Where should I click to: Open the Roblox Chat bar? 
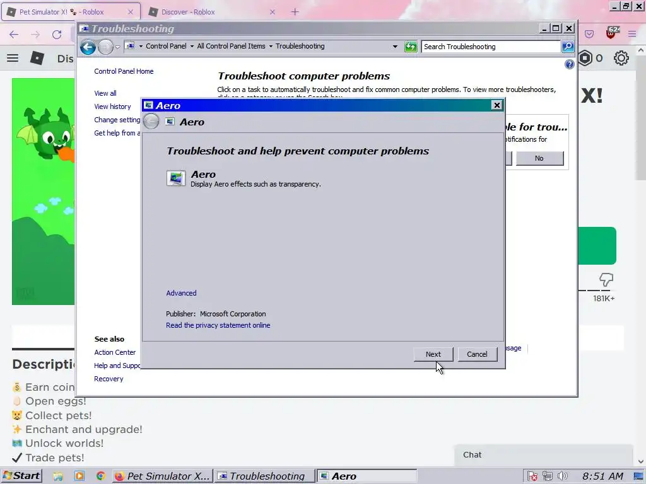pyautogui.click(x=543, y=455)
